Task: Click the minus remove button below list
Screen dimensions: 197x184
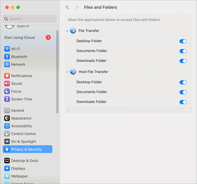Action: [68, 110]
